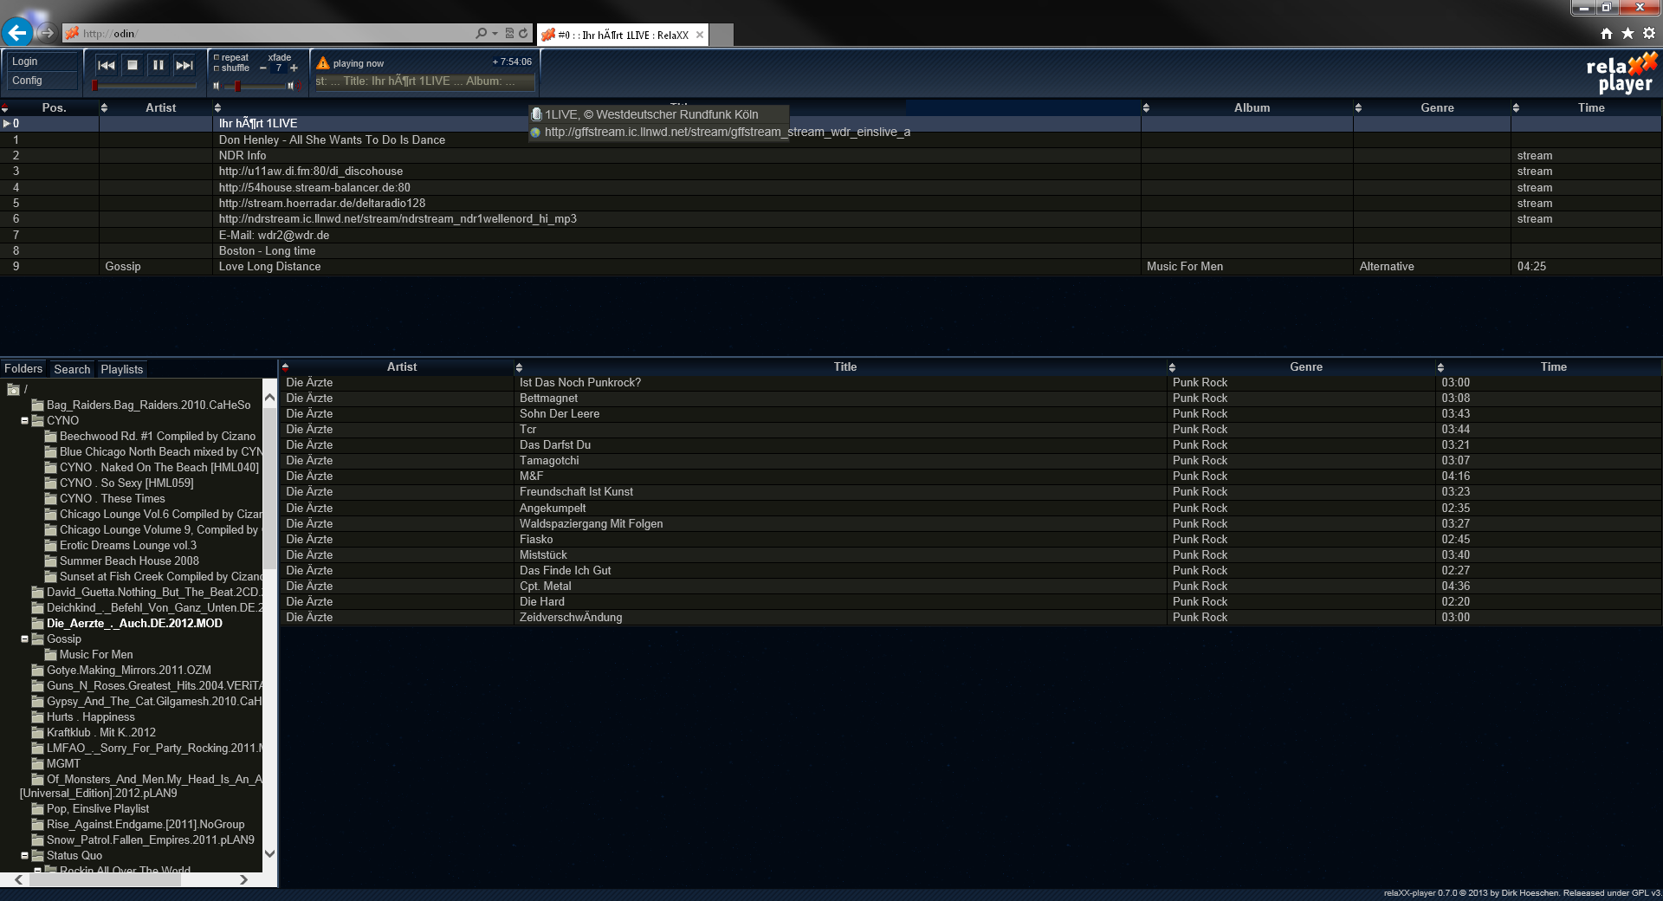This screenshot has width=1663, height=901.
Task: Sort playlist by Album column arrows
Action: 1146,108
